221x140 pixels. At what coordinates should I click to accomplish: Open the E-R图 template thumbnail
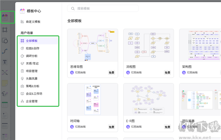click(148, 100)
